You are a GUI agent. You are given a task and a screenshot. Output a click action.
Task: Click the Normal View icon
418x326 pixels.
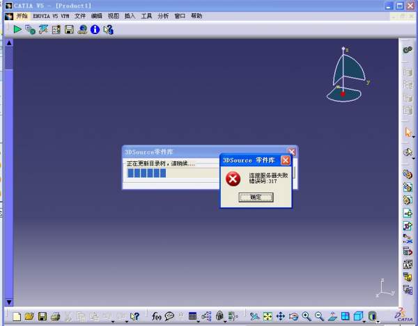coord(332,316)
